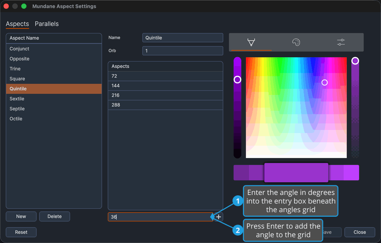Open the color sliders tab
This screenshot has height=243, width=381.
341,42
